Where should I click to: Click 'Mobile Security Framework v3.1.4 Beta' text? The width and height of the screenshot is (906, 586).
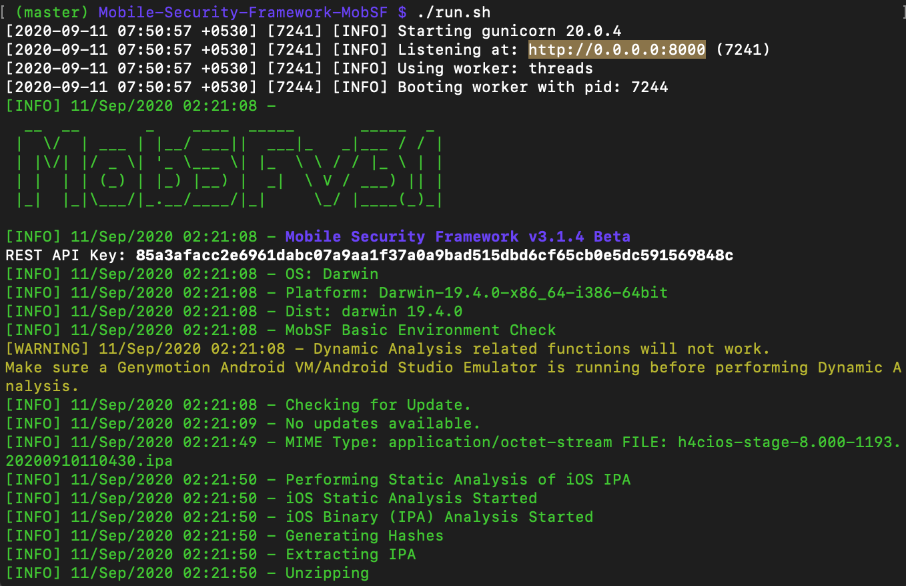click(458, 236)
